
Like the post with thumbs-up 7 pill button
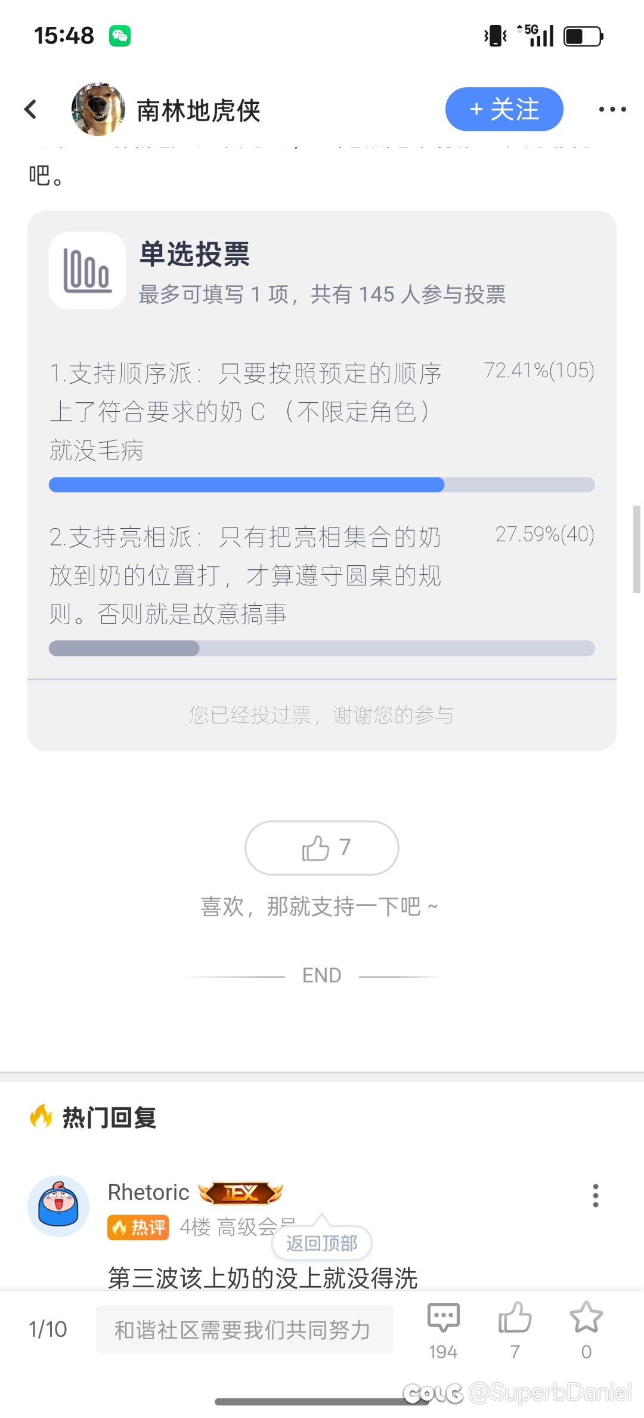[x=322, y=848]
